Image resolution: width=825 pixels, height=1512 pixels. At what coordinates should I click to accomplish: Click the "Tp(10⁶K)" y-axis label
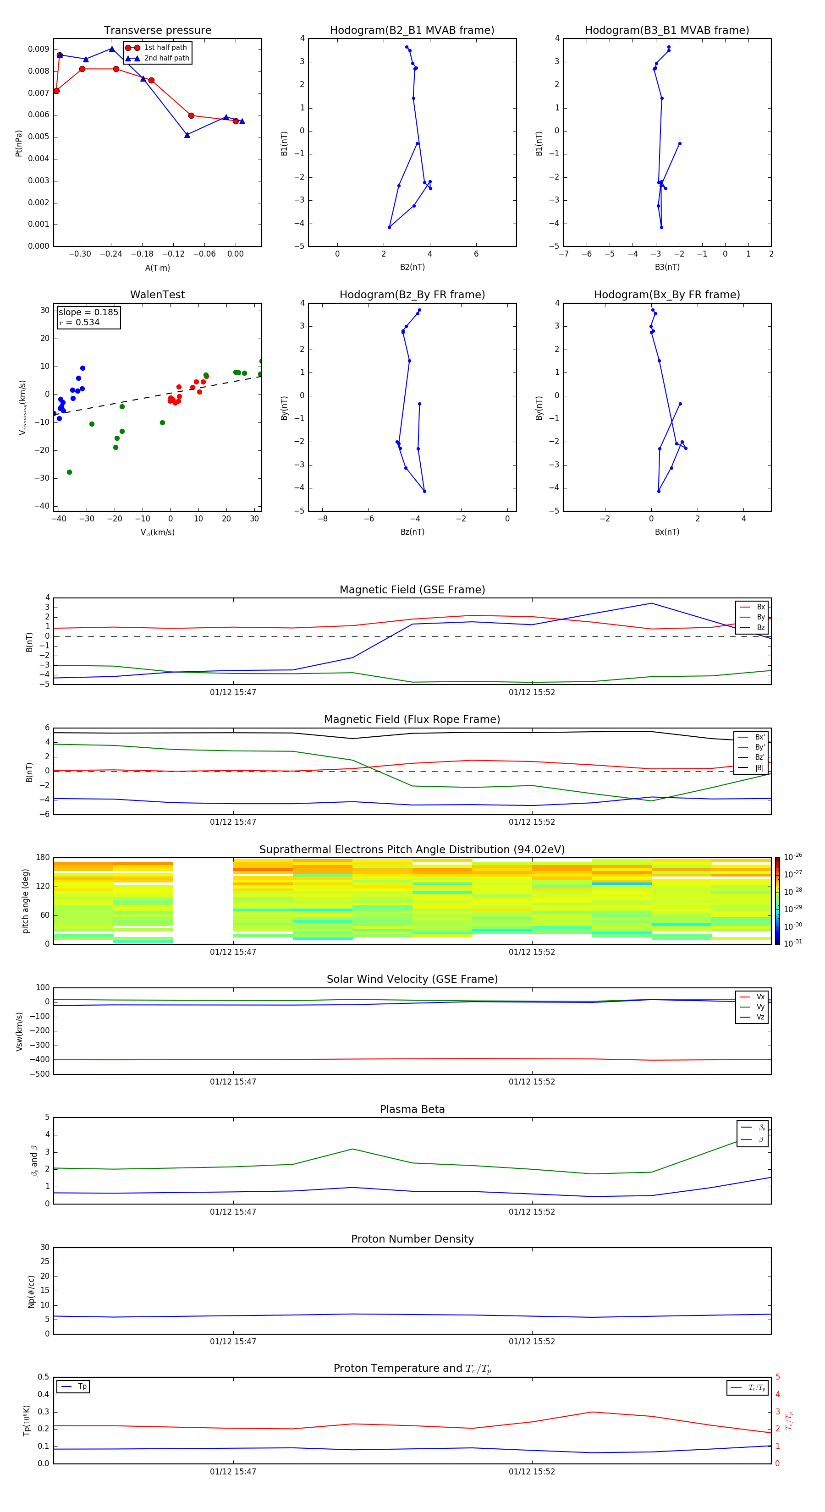[27, 1420]
